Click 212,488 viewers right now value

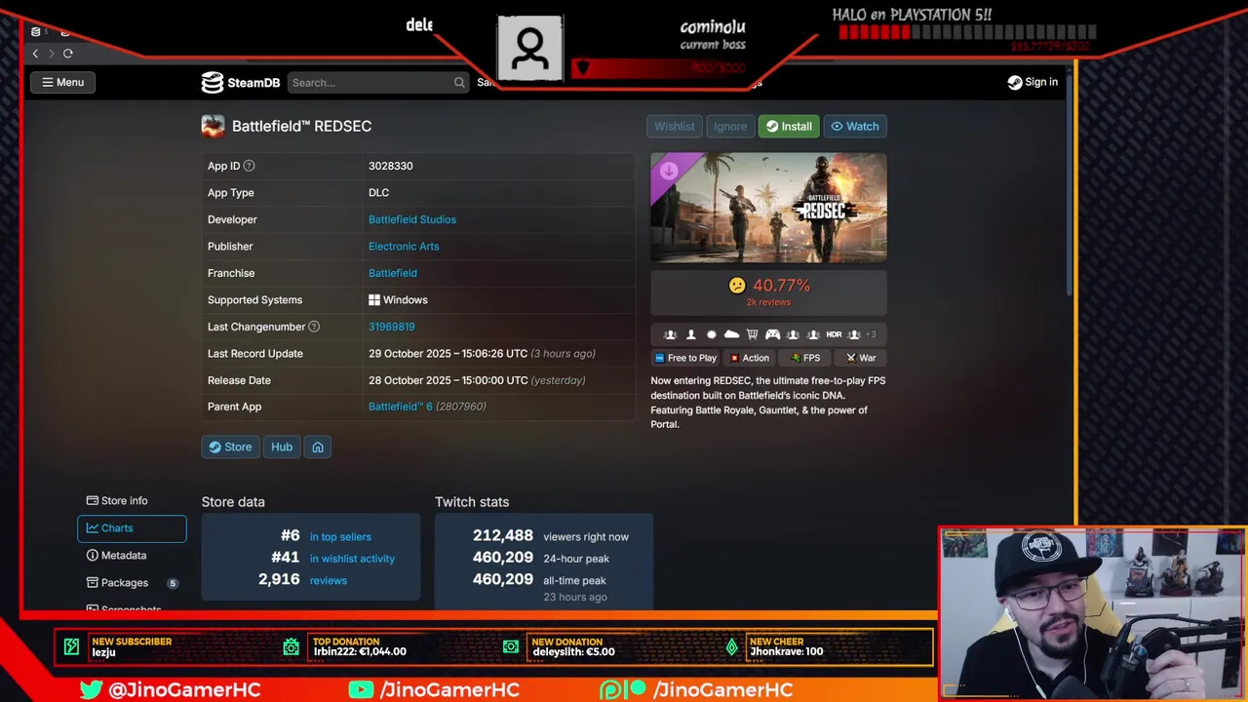503,535
